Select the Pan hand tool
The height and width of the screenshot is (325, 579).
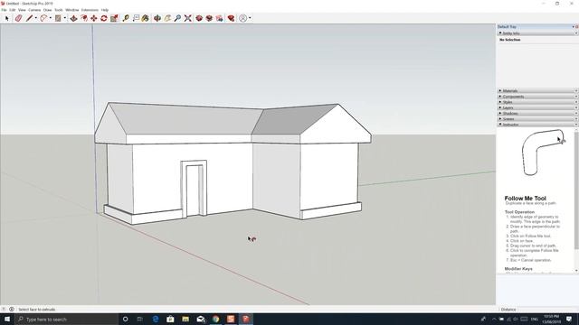click(x=167, y=18)
